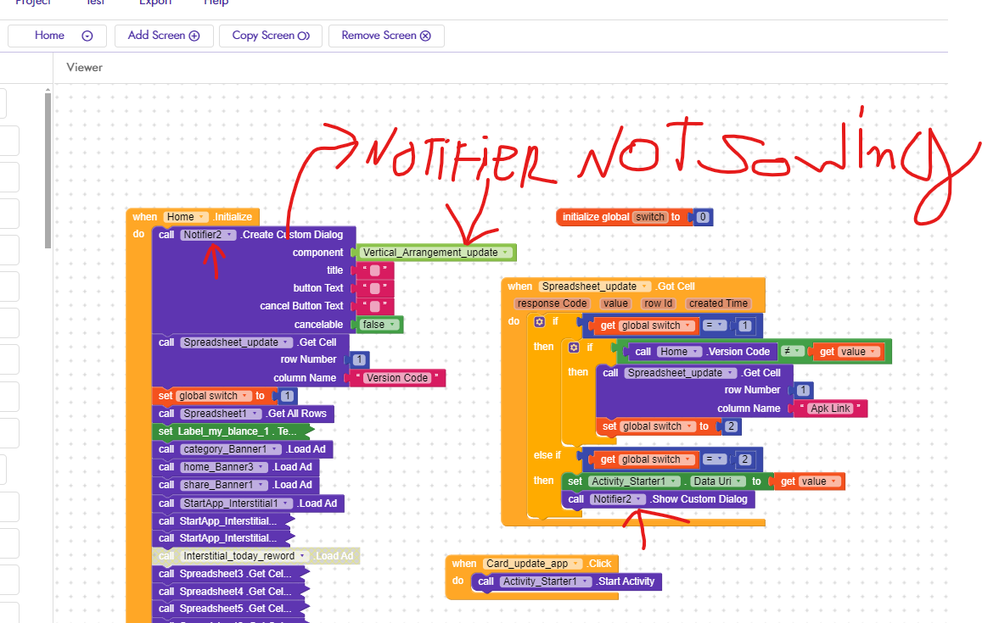
Task: Open the Help menu
Action: pos(216,3)
